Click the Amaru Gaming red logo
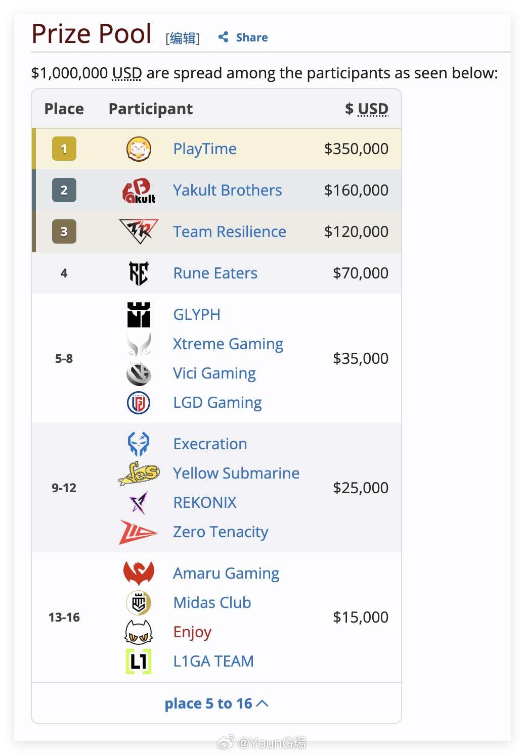Image resolution: width=525 pixels, height=755 pixels. coord(139,574)
